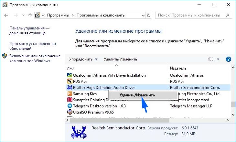
Task: Open the Упорядочить dropdown menu
Action: [x=83, y=59]
